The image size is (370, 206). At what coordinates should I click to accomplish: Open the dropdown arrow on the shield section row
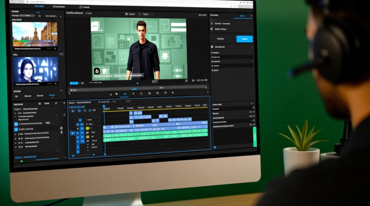coord(252,47)
